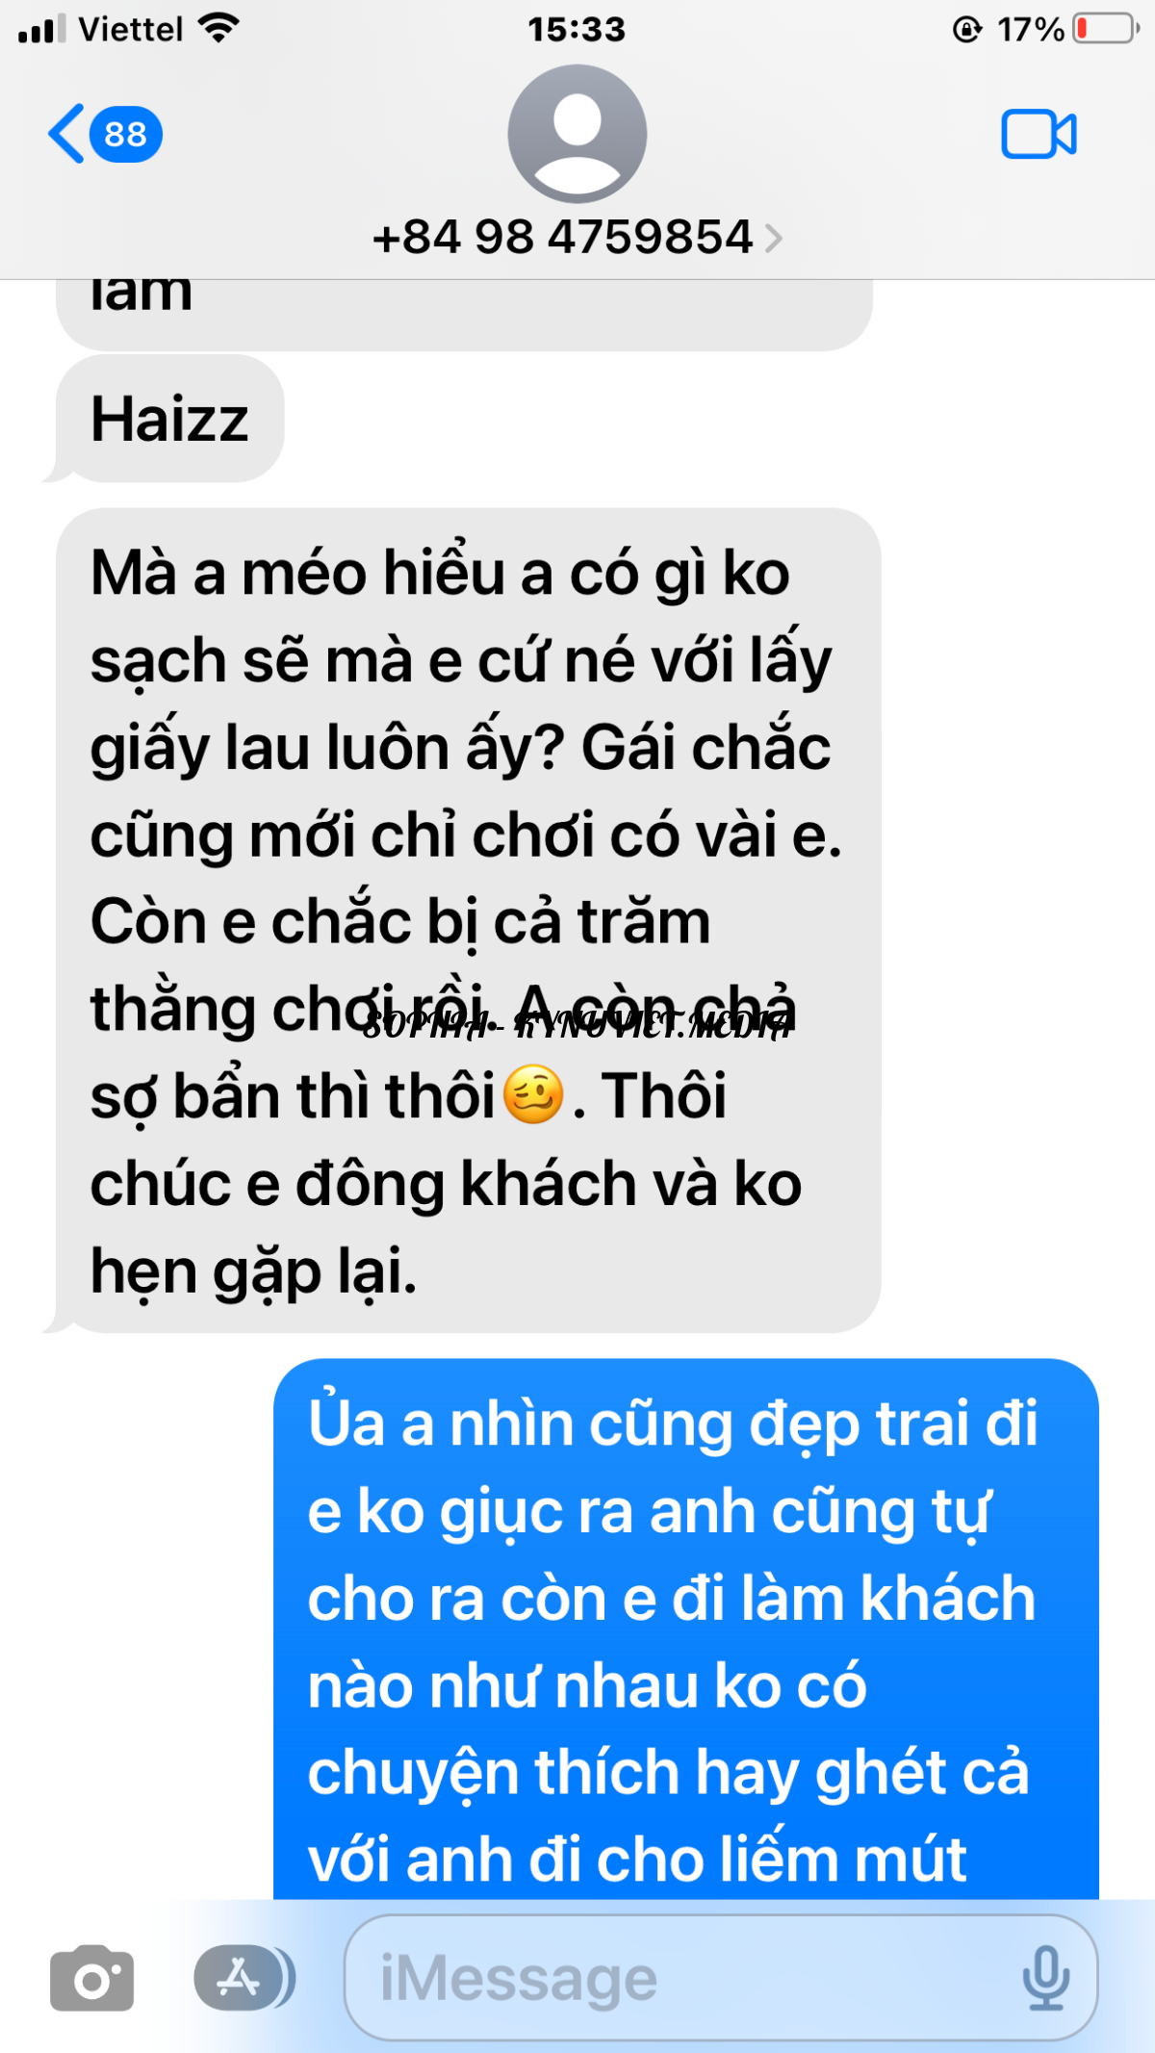Start a FaceTime video call

[1039, 134]
